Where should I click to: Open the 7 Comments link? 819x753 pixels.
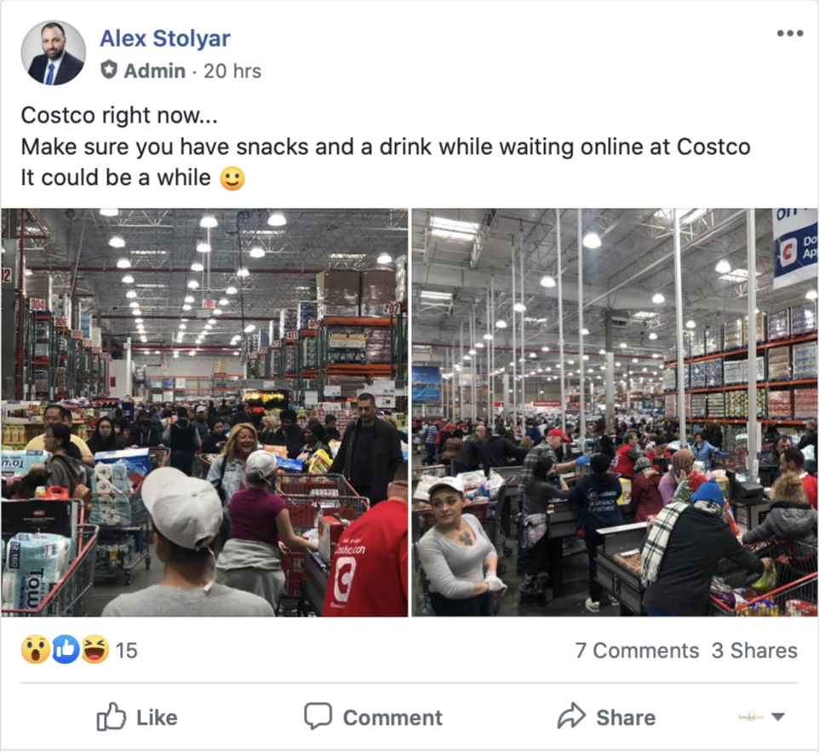tap(637, 651)
